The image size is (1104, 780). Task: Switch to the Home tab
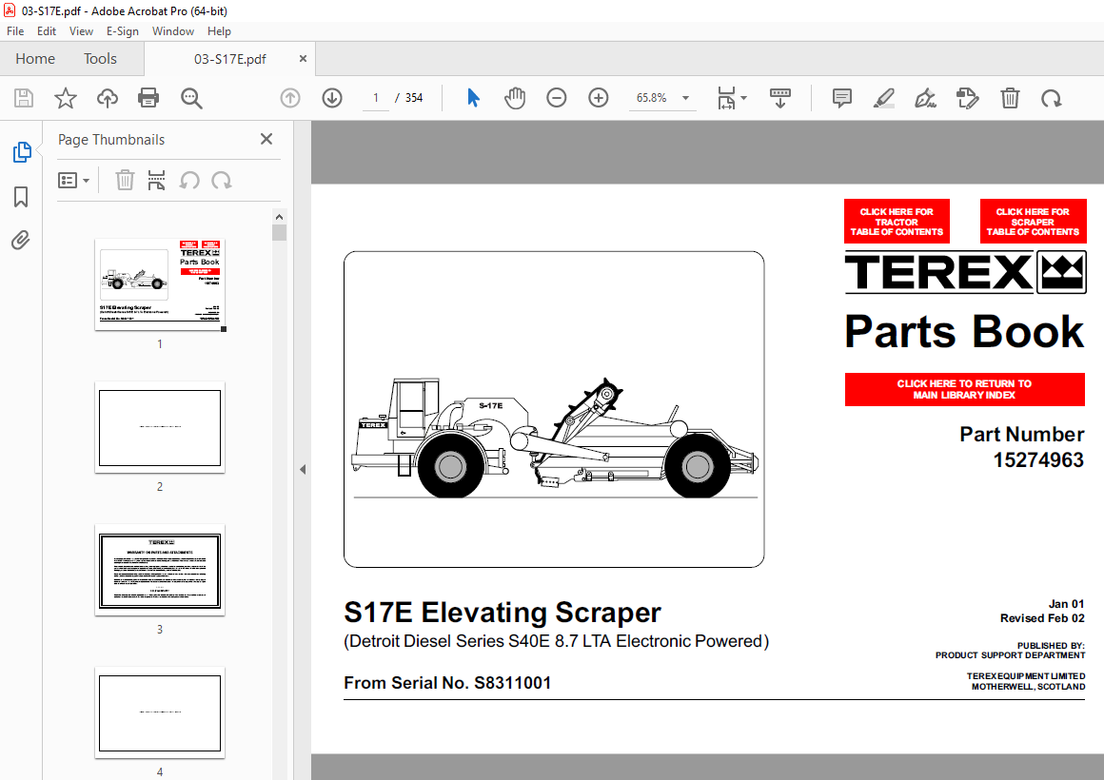pyautogui.click(x=35, y=58)
